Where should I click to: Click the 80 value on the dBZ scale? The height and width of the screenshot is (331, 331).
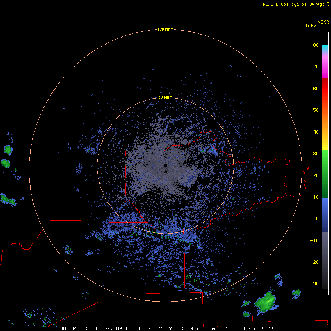(x=316, y=45)
